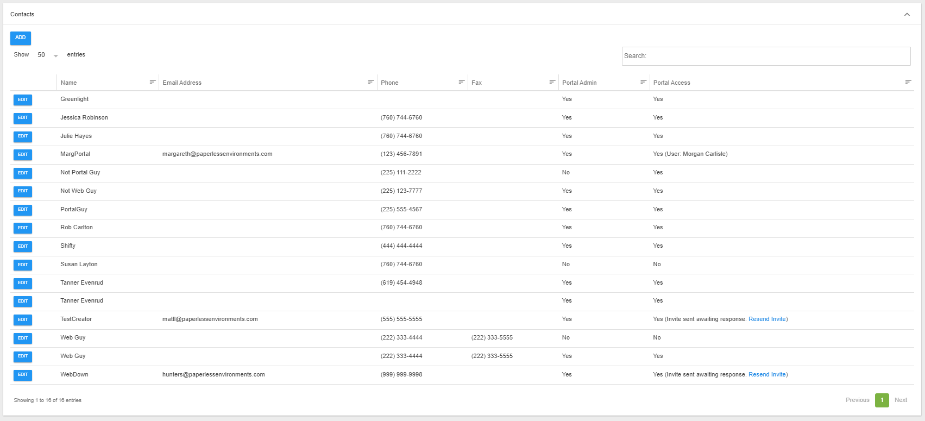Edit the WebDown contact
The height and width of the screenshot is (421, 925).
tap(23, 375)
